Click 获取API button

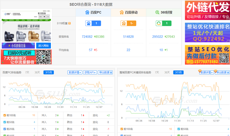(x=90, y=72)
